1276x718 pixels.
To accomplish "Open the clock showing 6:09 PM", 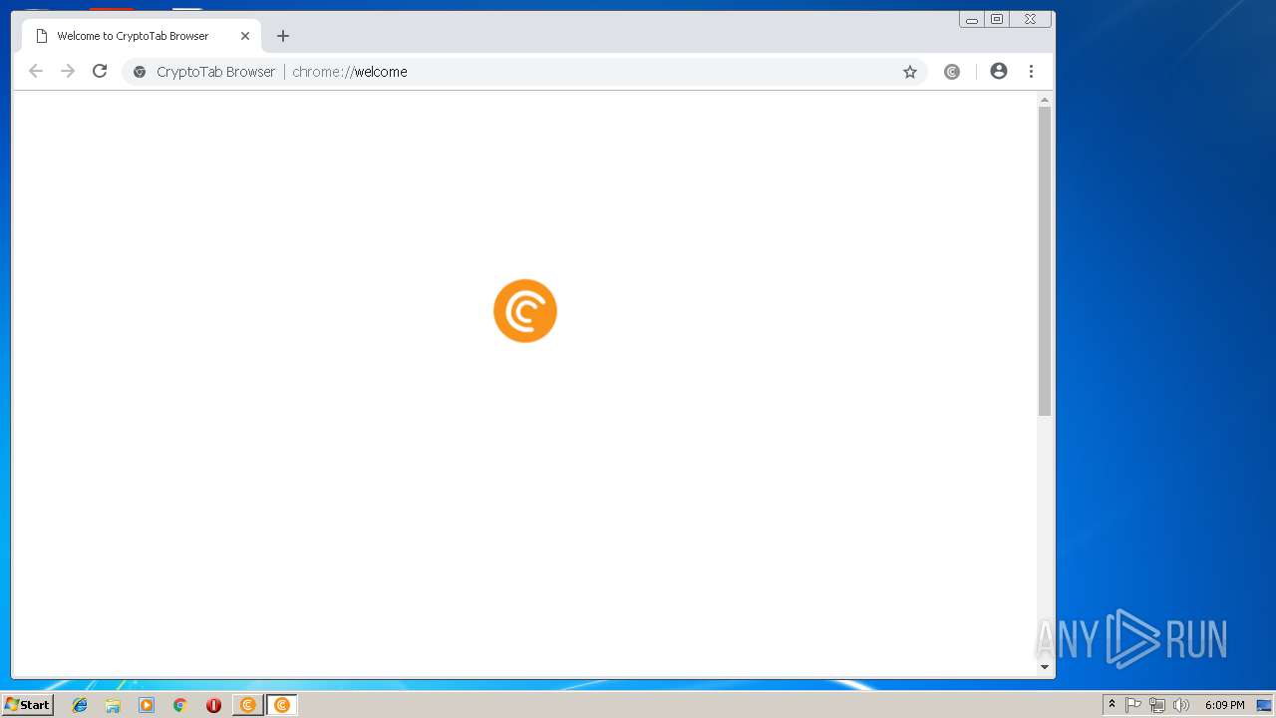I will 1224,705.
